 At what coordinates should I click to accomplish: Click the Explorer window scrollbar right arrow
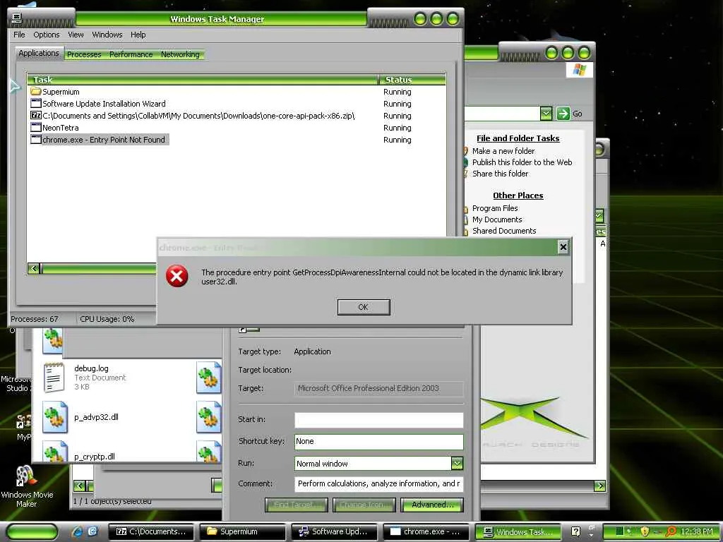click(599, 486)
